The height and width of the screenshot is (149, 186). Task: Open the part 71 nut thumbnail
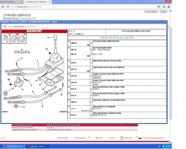(22, 38)
